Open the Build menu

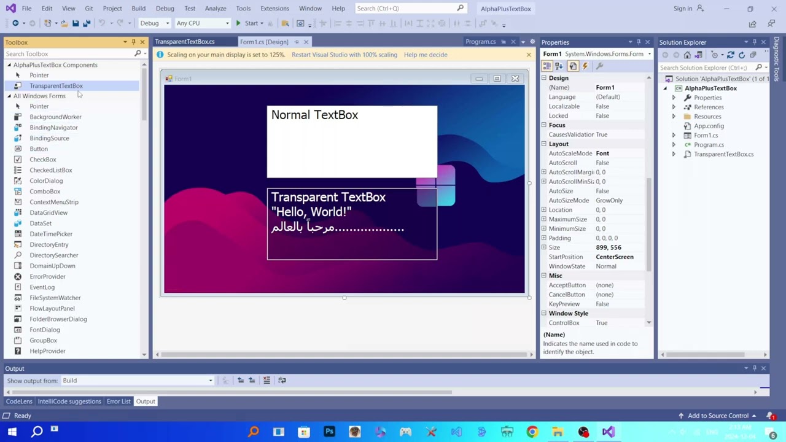click(138, 9)
